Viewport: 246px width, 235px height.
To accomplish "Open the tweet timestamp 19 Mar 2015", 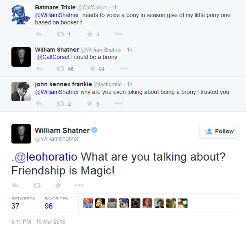I will pyautogui.click(x=38, y=222).
